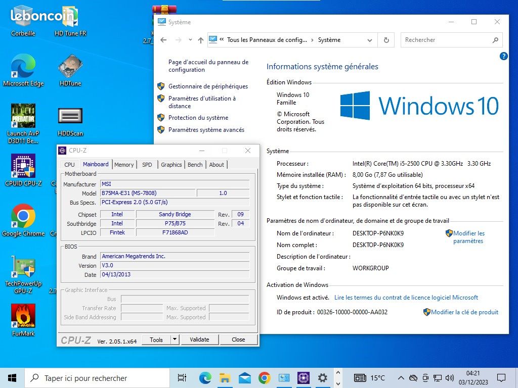Click the Sandy Bridge chipset value
Screen dimensions: 518x388
pos(175,214)
